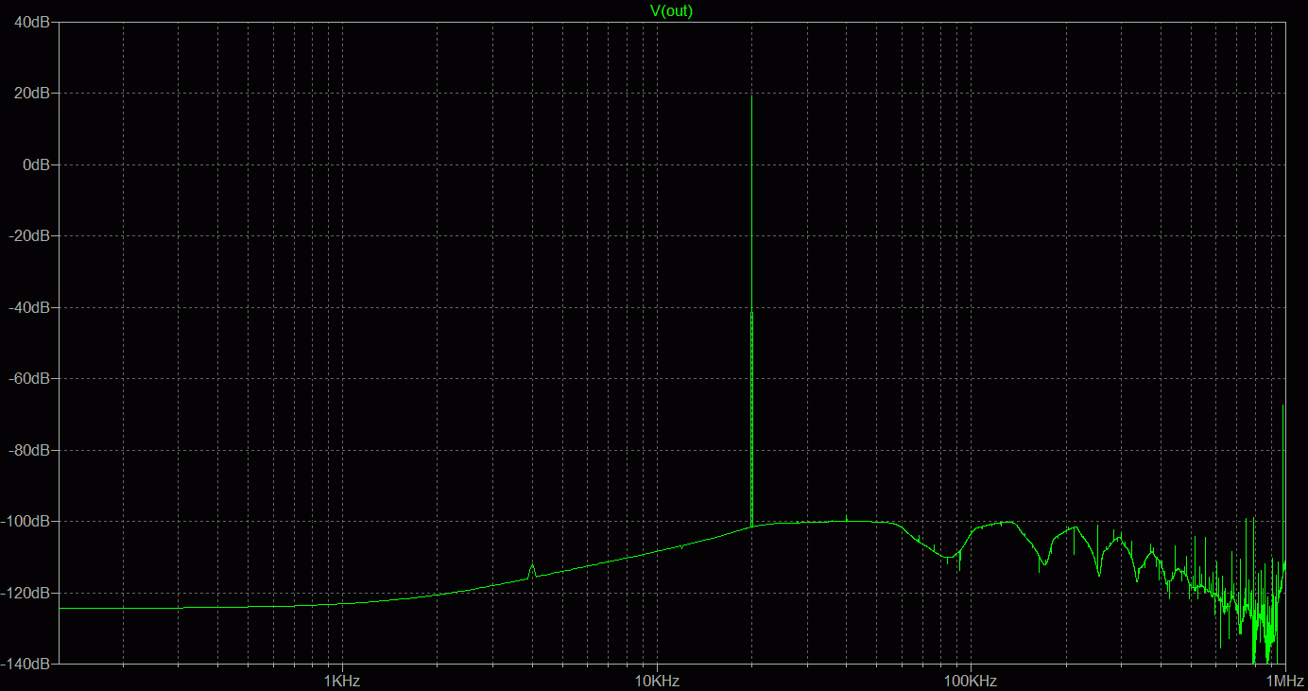Click the 1MHz frequency axis label

click(x=1285, y=681)
